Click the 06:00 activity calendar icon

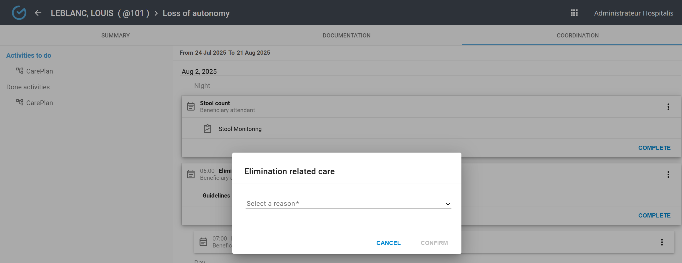pos(191,174)
